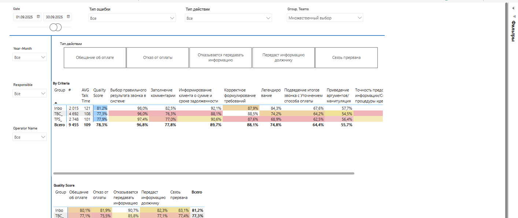Open the Operator Name dropdown

43,137
